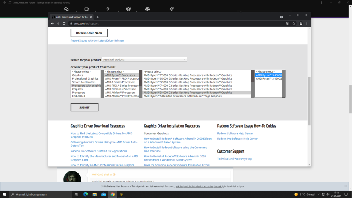The width and height of the screenshot is (352, 198).
Task: Open Microsoft Edge from the taskbar
Action: coord(85,194)
